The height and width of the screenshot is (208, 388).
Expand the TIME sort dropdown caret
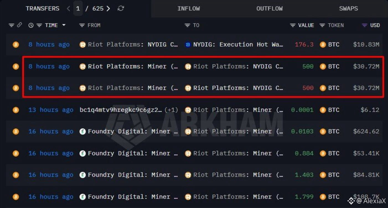point(64,25)
